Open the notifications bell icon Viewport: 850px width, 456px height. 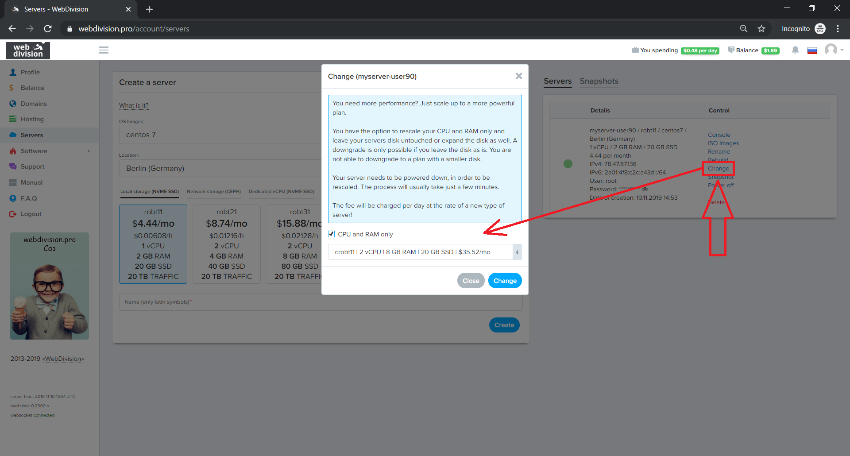795,50
